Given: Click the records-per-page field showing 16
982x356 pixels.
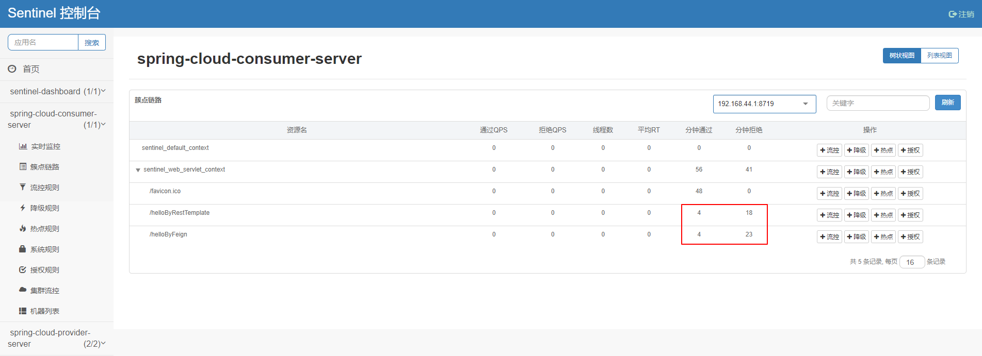Looking at the screenshot, I should click(x=912, y=262).
